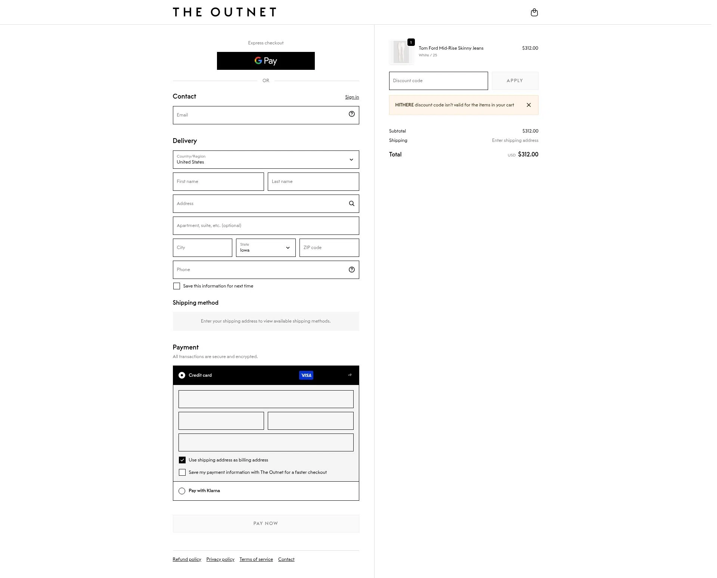Open the Refund policy link
The width and height of the screenshot is (717, 578).
coord(187,559)
